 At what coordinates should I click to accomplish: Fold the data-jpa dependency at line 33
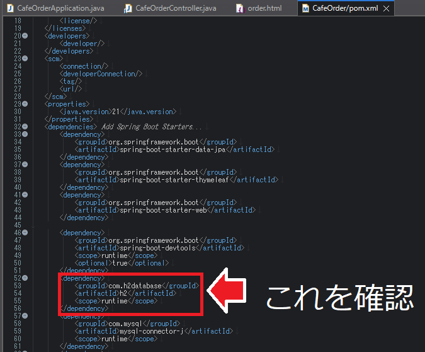(x=25, y=134)
